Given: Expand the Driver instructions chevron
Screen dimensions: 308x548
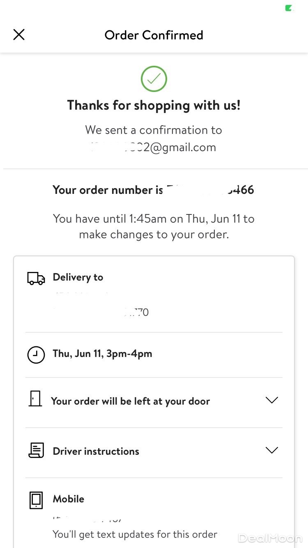Looking at the screenshot, I should 272,450.
